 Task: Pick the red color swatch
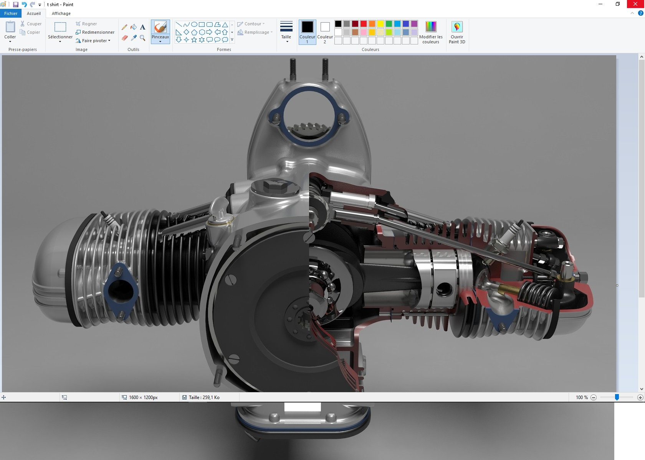363,24
